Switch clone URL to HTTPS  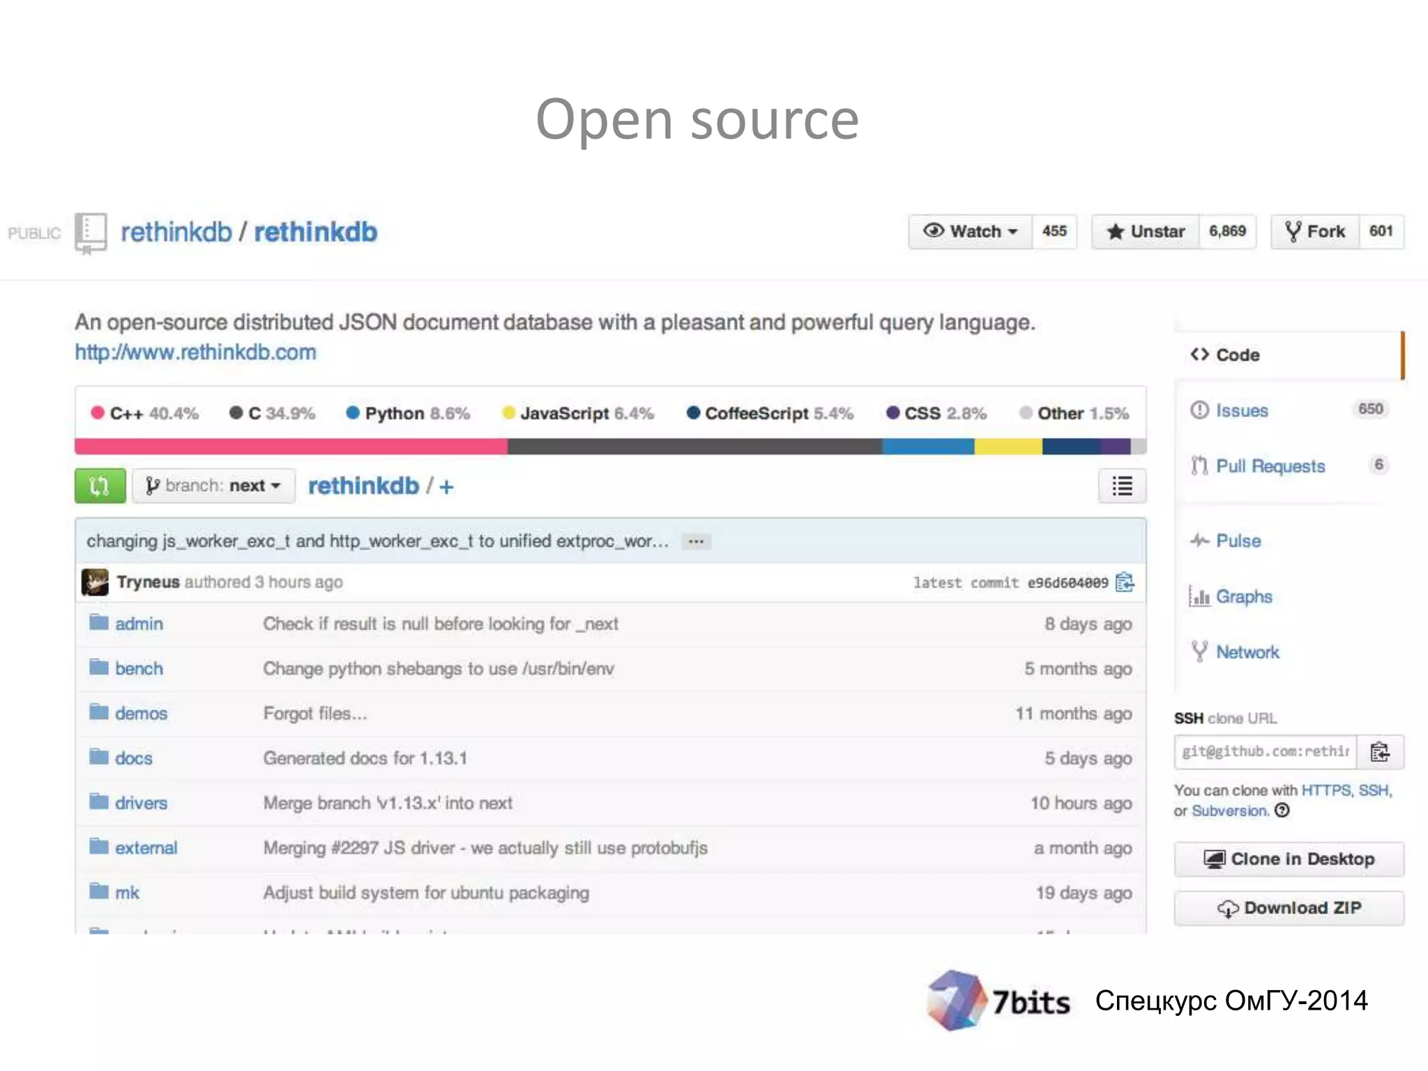[1326, 790]
